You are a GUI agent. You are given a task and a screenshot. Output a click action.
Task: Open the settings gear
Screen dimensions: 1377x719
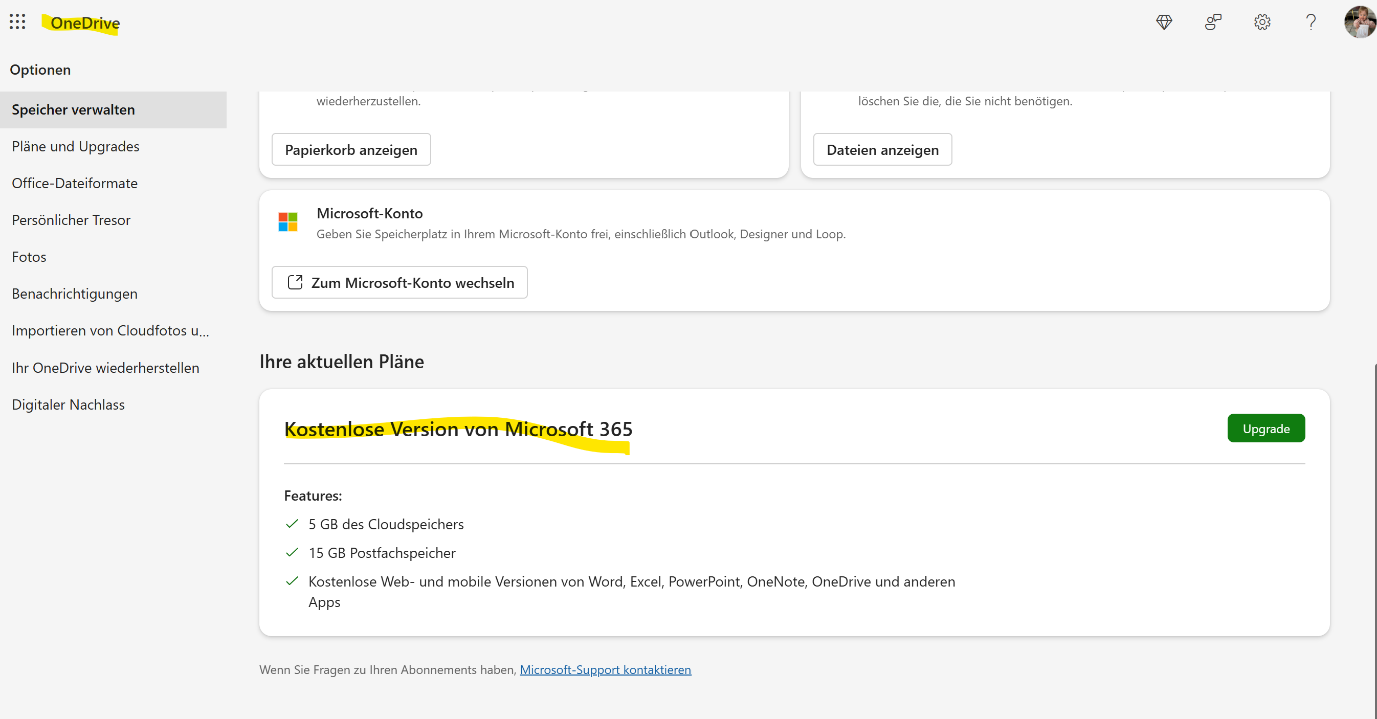coord(1262,22)
